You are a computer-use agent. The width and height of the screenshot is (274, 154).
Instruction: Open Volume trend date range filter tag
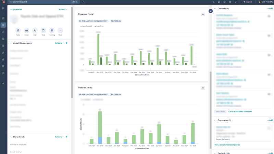93,95
